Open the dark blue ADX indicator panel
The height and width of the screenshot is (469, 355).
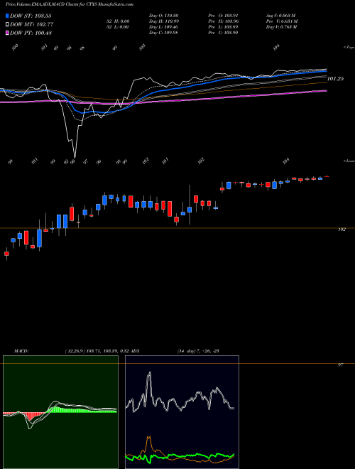coord(182,412)
